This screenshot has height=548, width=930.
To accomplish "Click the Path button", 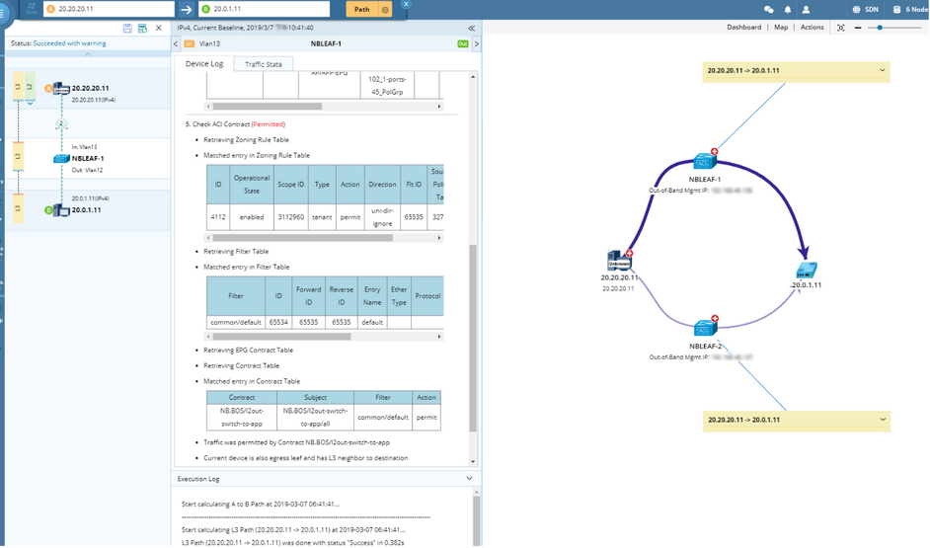I will (361, 10).
